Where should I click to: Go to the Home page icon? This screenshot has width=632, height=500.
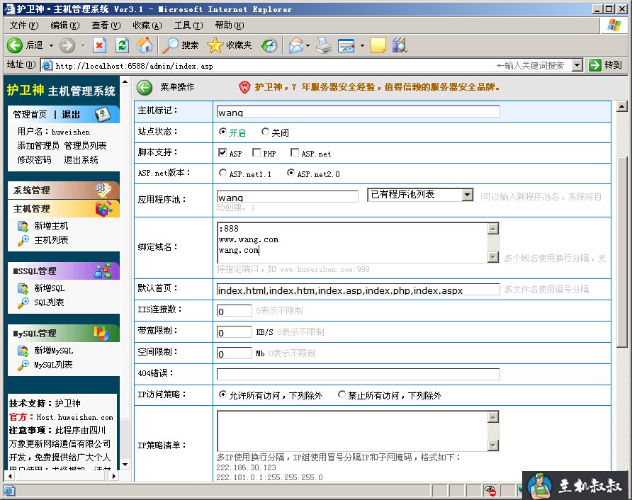pos(145,45)
